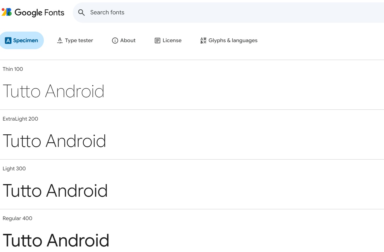Select the Specimen tab

click(x=22, y=40)
